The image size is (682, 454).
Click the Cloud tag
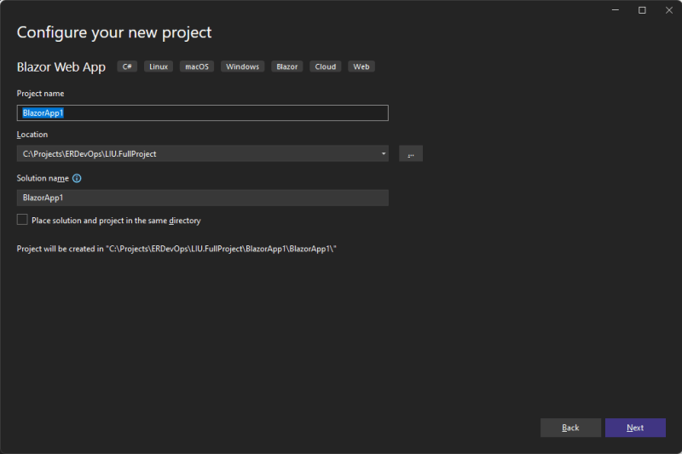click(326, 66)
